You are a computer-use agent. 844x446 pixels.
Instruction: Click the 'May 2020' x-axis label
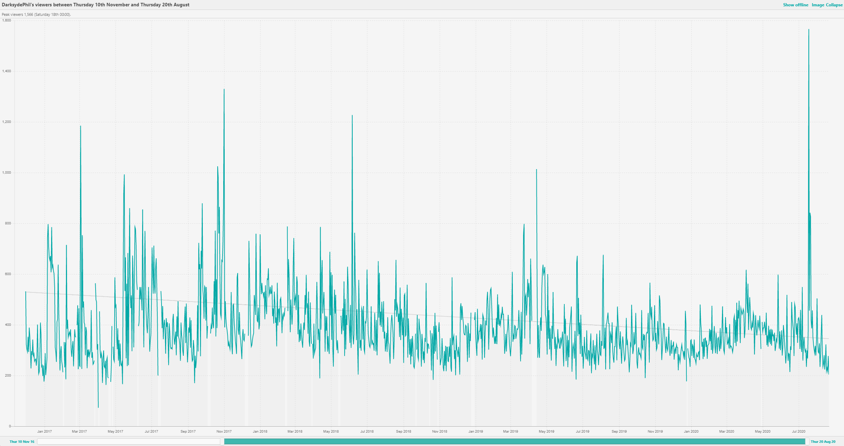coord(763,432)
